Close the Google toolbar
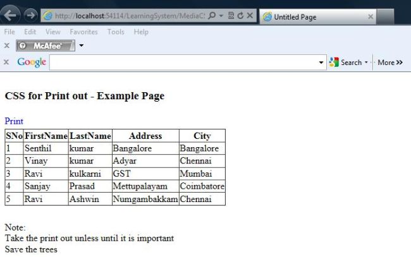411x257 pixels. (x=6, y=63)
